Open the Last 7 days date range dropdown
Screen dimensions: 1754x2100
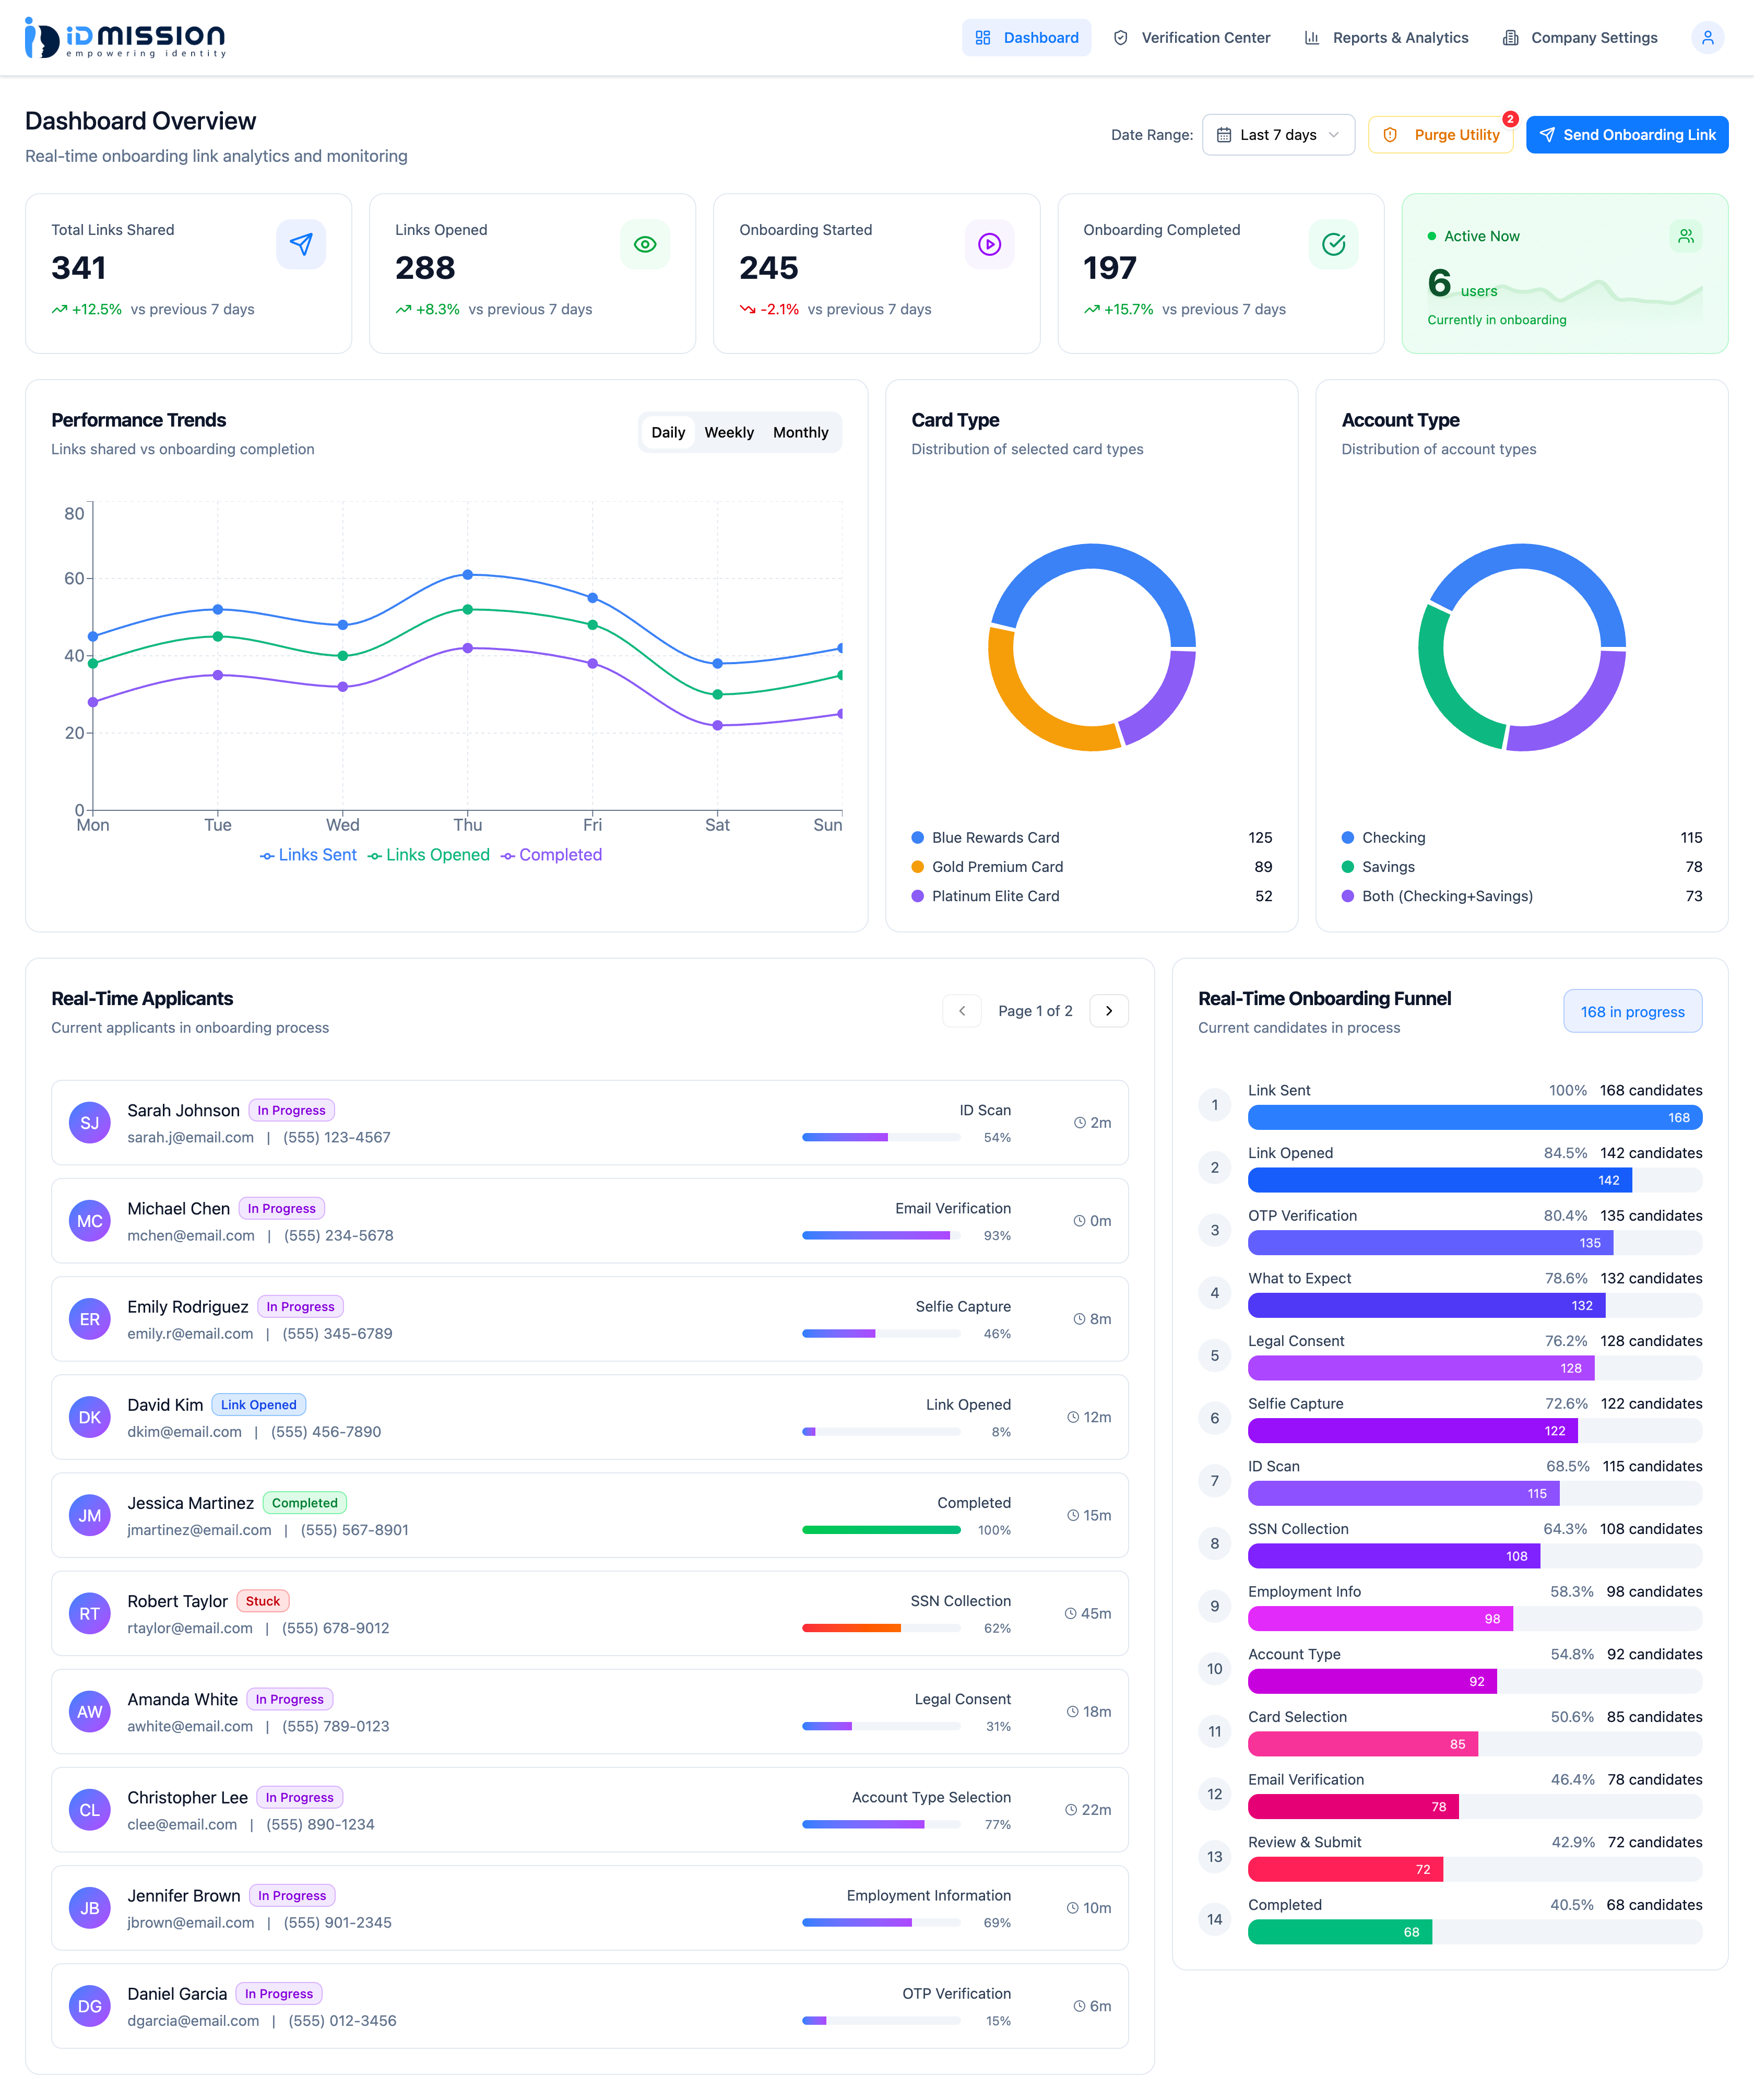click(1278, 135)
